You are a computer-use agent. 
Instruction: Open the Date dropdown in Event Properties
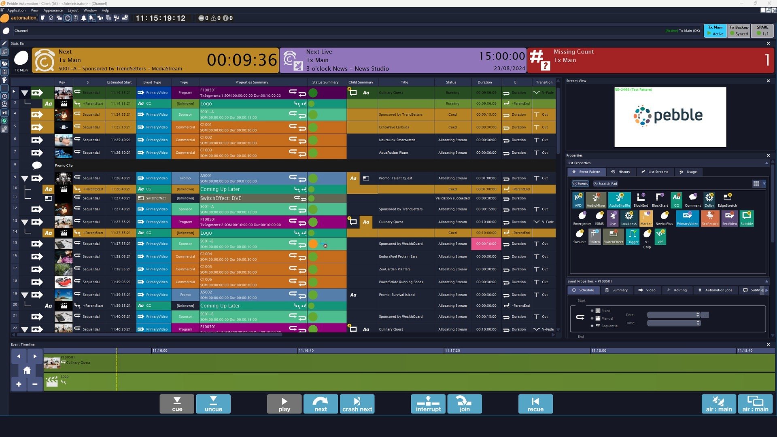click(697, 315)
